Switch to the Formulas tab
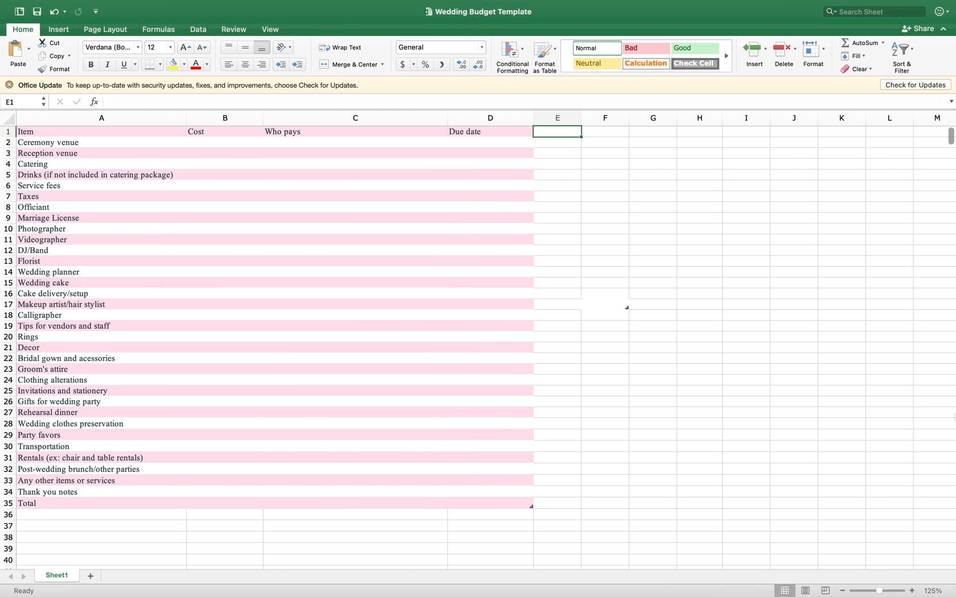The width and height of the screenshot is (956, 597). tap(158, 29)
